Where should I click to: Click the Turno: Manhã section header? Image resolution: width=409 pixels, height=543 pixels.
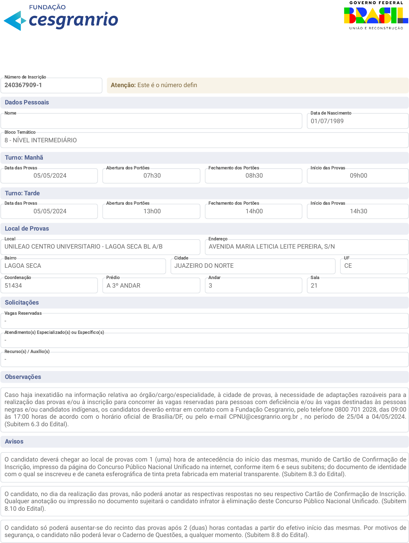tap(204, 158)
